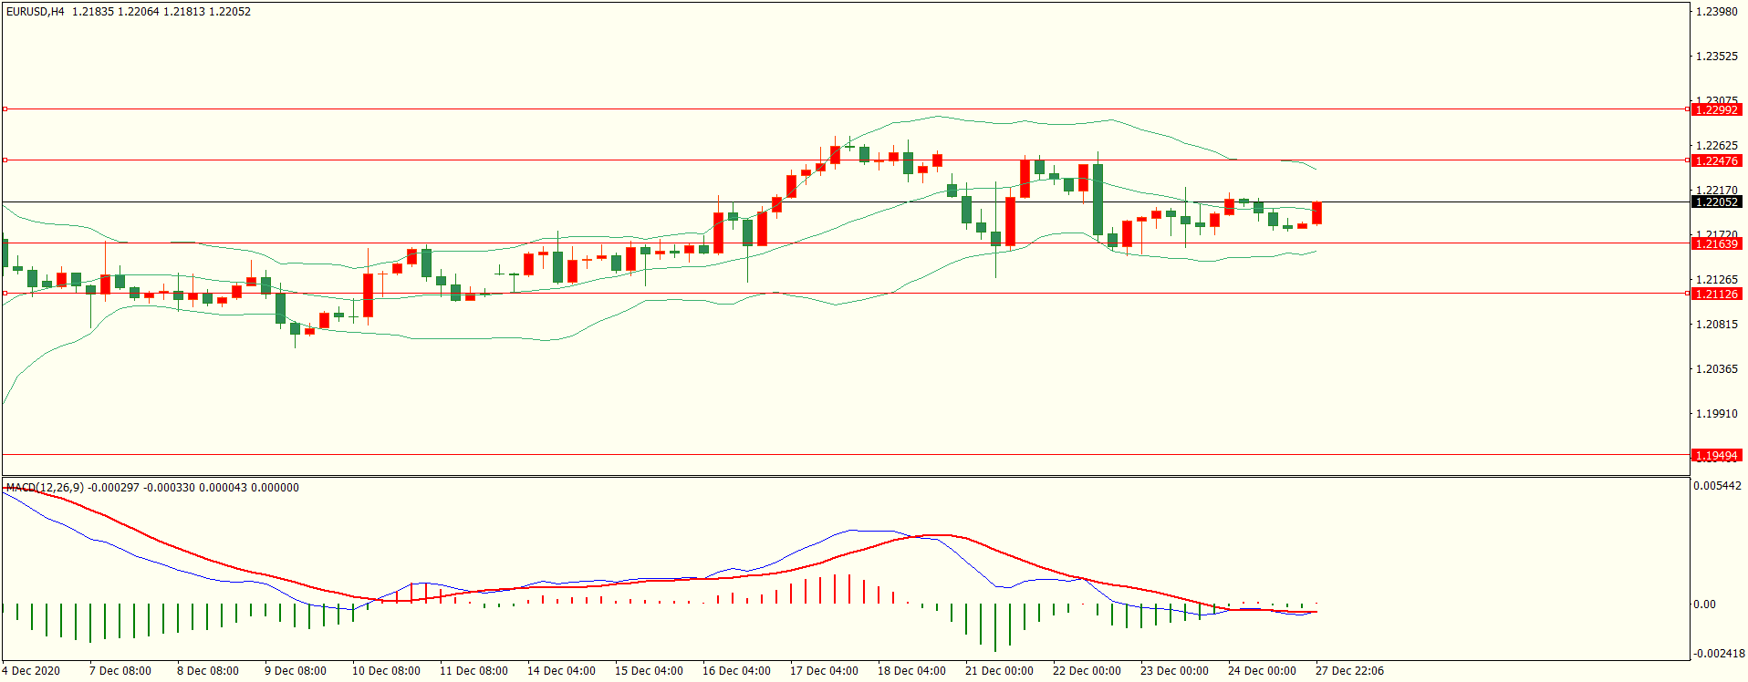
Task: Select the MACD(12,26,9) indicator label
Action: [x=45, y=488]
